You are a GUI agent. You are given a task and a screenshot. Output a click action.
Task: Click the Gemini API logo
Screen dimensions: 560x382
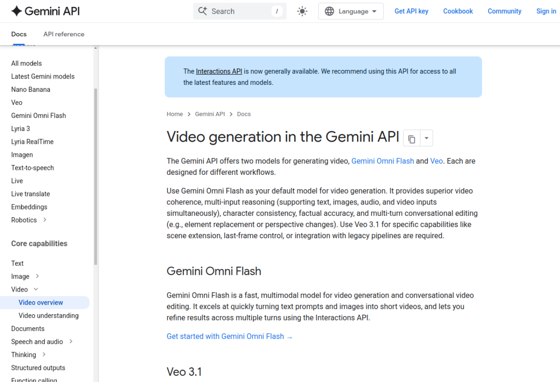point(45,11)
